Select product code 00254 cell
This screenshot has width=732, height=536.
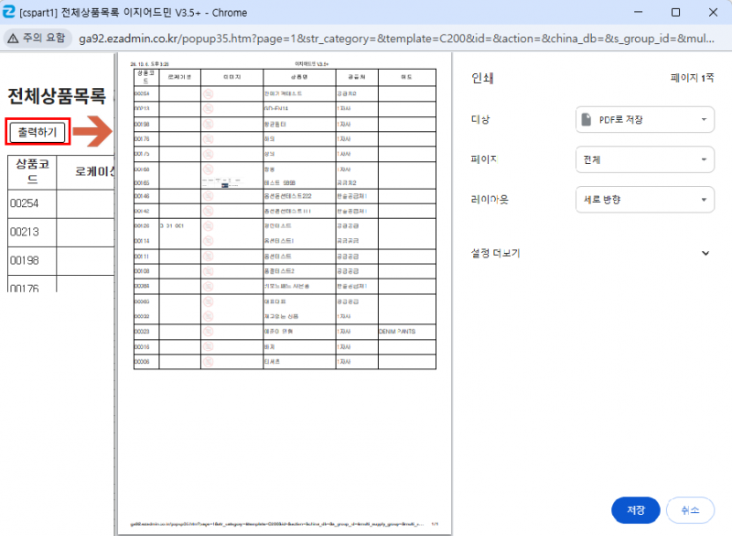point(32,203)
